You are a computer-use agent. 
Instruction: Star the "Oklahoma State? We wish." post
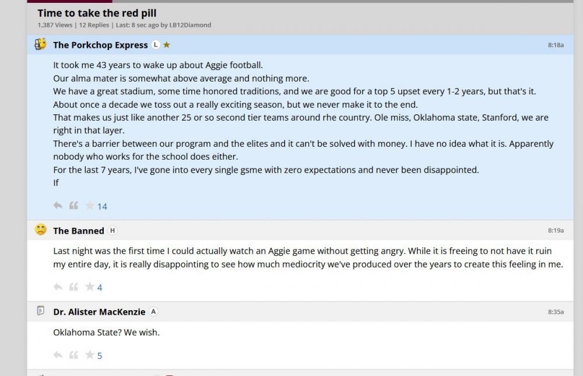pos(90,355)
